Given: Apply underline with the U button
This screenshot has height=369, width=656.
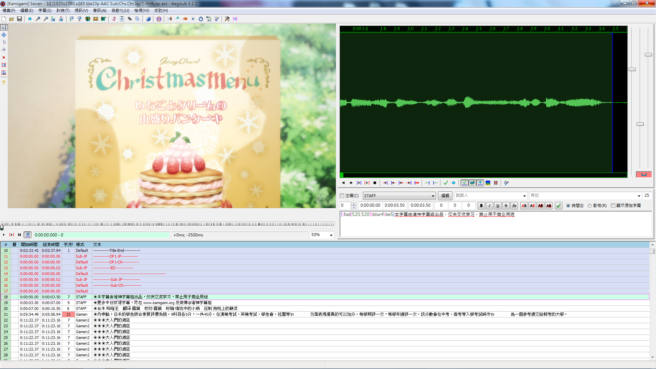Looking at the screenshot, I should (x=498, y=206).
